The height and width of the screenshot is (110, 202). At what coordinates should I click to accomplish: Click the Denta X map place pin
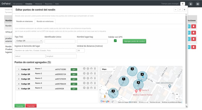pyautogui.click(x=140, y=90)
